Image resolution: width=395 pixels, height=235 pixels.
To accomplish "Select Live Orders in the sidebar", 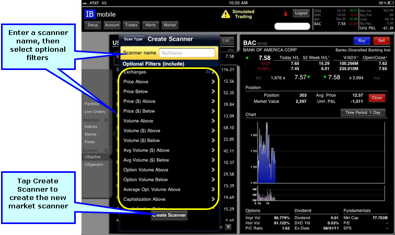I will coord(95,112).
